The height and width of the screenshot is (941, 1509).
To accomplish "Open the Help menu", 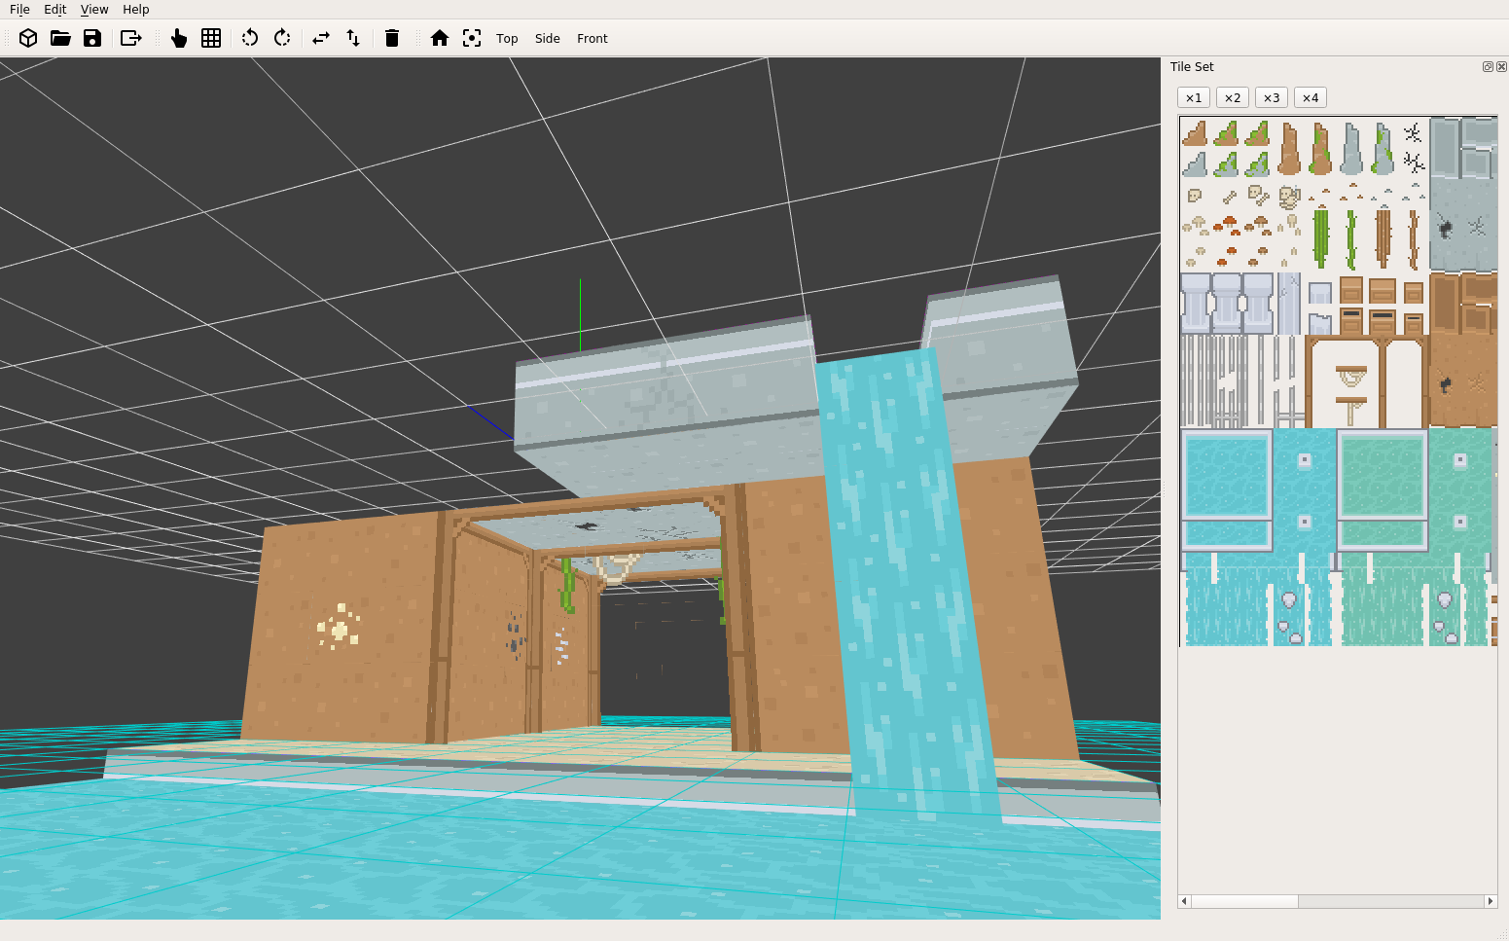I will click(x=136, y=9).
